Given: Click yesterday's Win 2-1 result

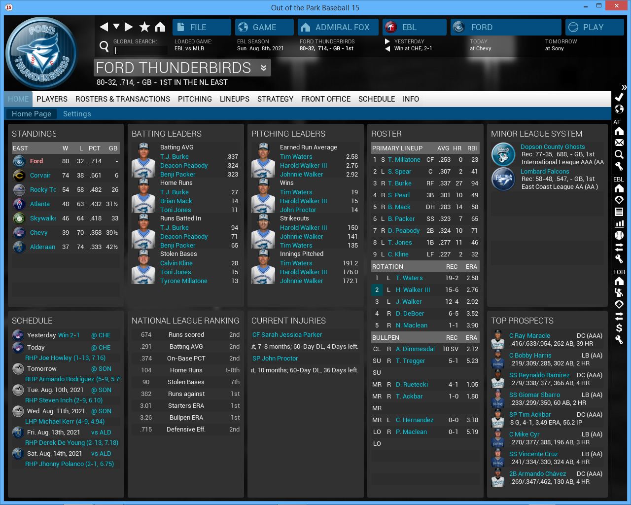Looking at the screenshot, I should tap(69, 335).
